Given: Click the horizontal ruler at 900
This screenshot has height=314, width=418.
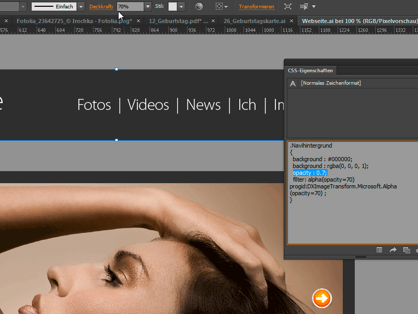Looking at the screenshot, I should 173,30.
